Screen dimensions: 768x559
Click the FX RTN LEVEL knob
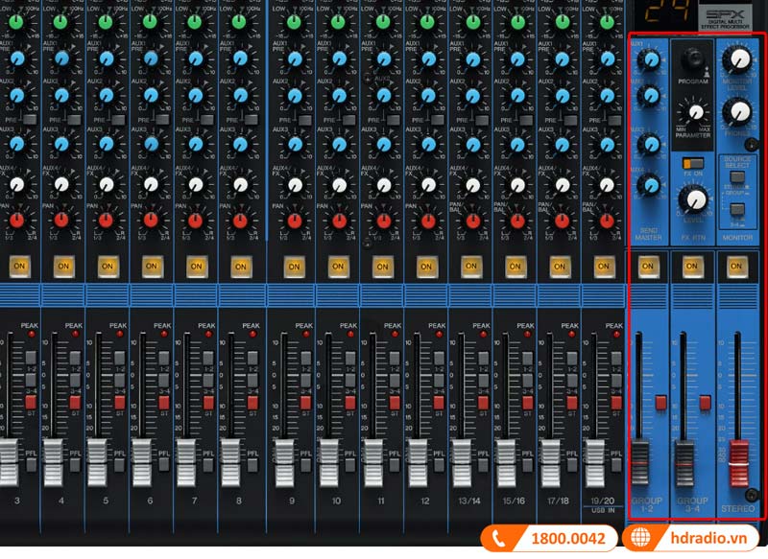point(693,199)
